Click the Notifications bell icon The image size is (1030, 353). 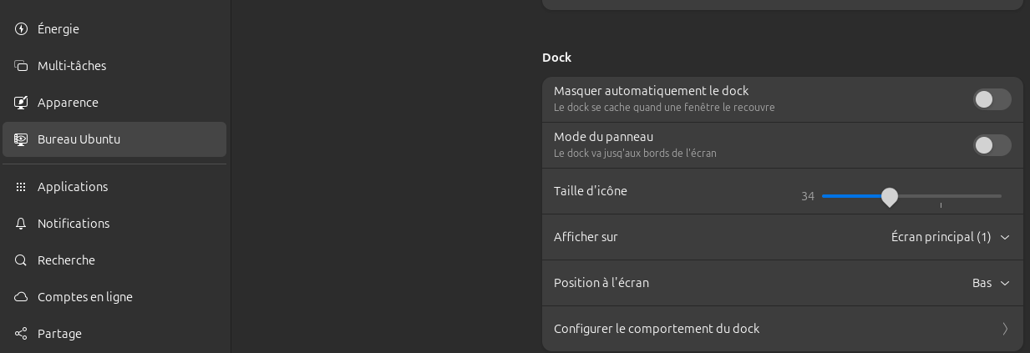tap(21, 224)
